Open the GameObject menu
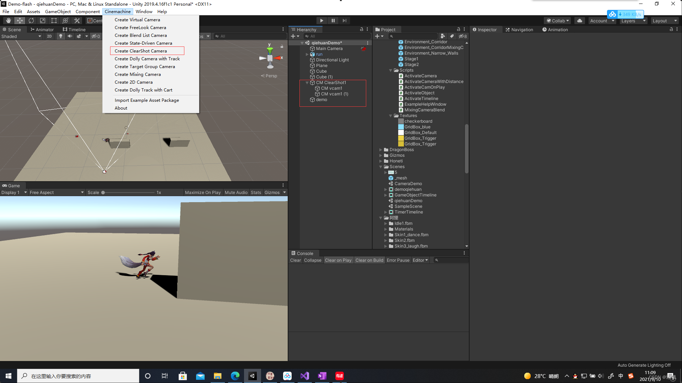 pos(58,11)
